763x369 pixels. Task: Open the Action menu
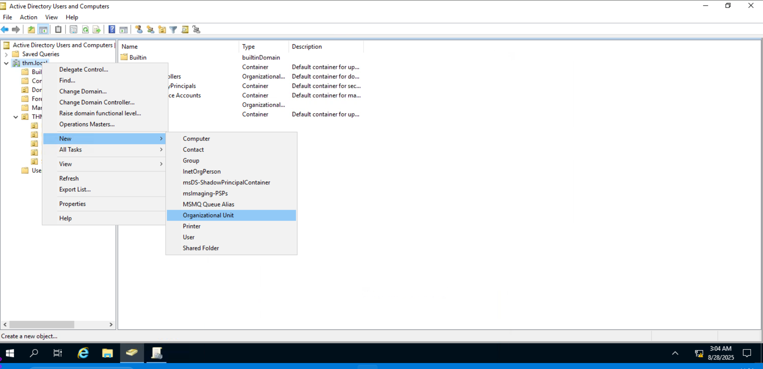[x=29, y=17]
